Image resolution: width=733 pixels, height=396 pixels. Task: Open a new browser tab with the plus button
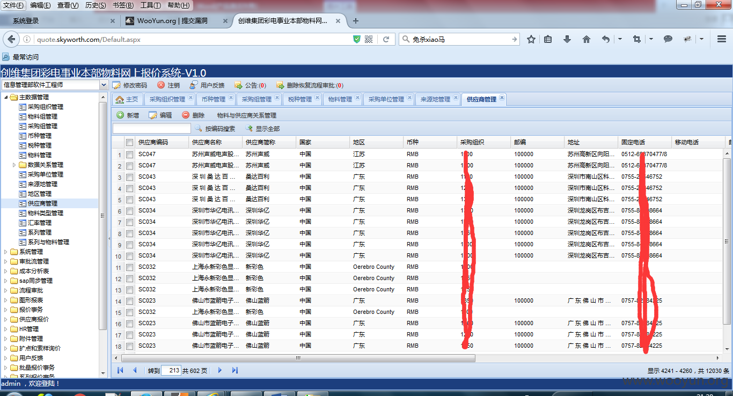coord(355,21)
